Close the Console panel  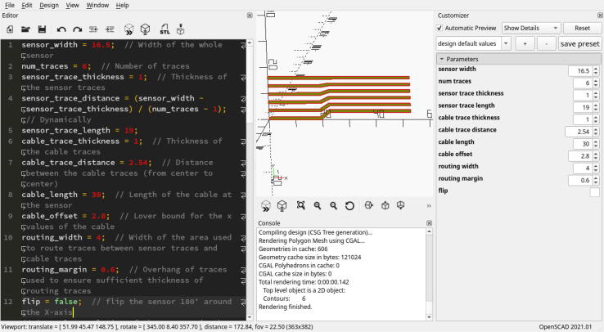tap(429, 223)
